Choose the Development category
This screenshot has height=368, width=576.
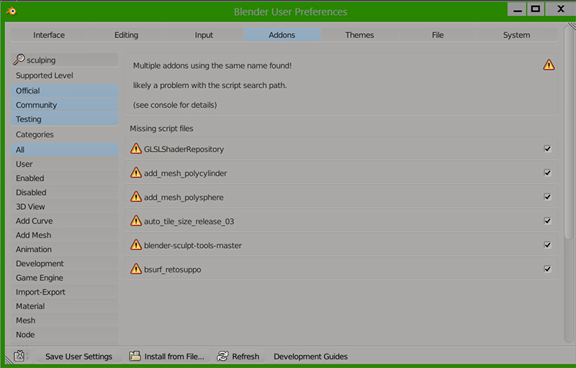[x=65, y=264]
